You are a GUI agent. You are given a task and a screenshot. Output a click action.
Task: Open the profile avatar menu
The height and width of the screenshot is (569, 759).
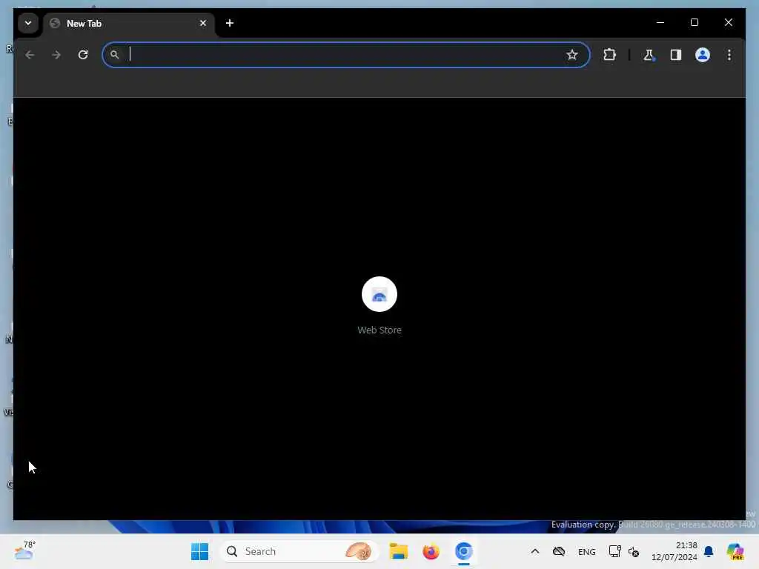pyautogui.click(x=703, y=55)
